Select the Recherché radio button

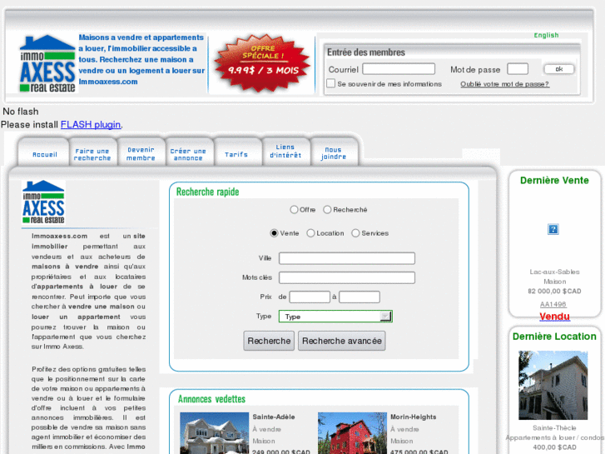tap(327, 209)
